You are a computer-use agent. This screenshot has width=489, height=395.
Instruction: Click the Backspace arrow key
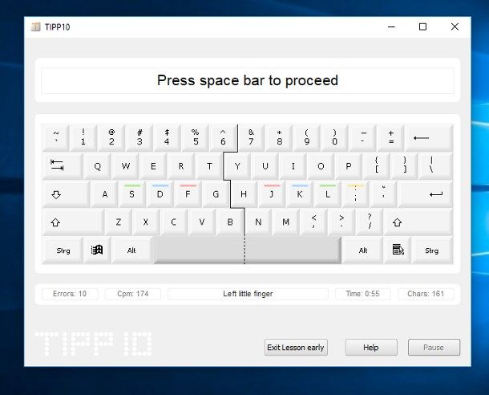click(x=429, y=138)
